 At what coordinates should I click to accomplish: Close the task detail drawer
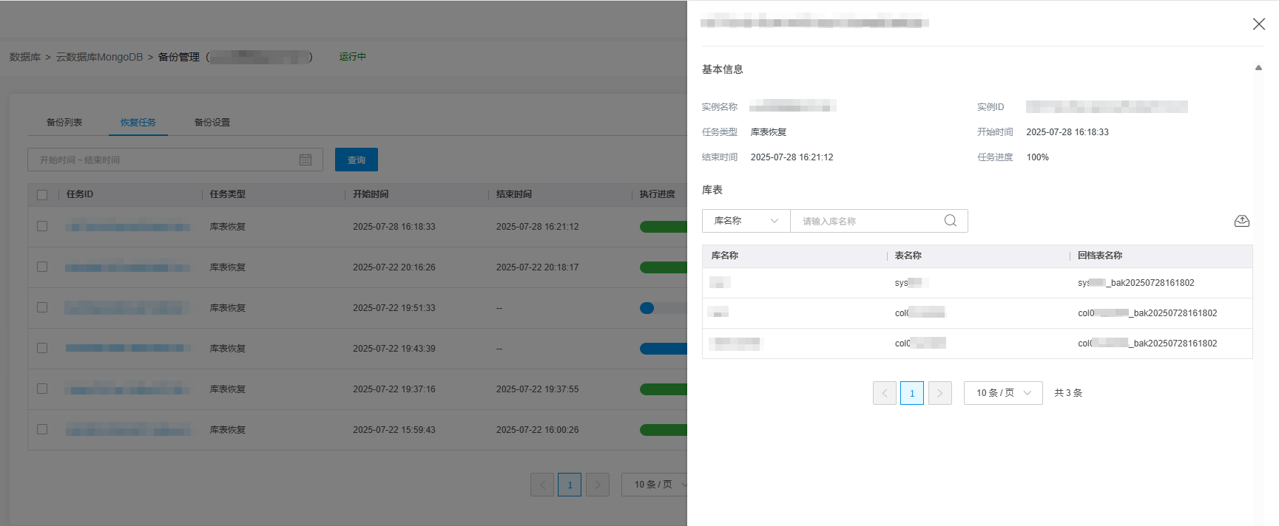pos(1258,24)
